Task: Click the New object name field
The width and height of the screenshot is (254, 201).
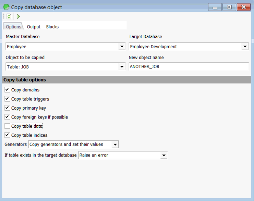Action: click(x=188, y=67)
